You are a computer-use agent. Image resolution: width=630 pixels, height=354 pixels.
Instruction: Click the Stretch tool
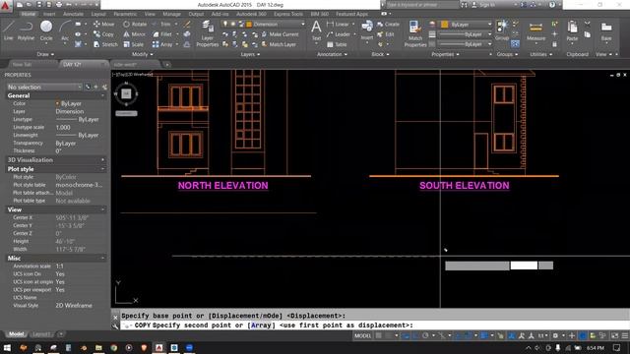click(105, 44)
